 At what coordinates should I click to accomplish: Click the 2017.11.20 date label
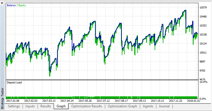(x=176, y=101)
